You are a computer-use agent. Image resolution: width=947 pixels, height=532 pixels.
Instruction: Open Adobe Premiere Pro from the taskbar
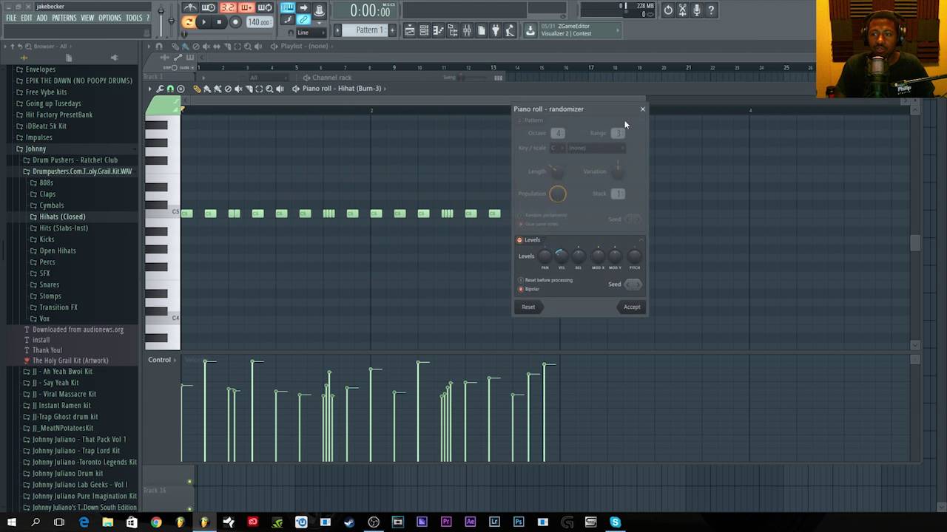(445, 522)
